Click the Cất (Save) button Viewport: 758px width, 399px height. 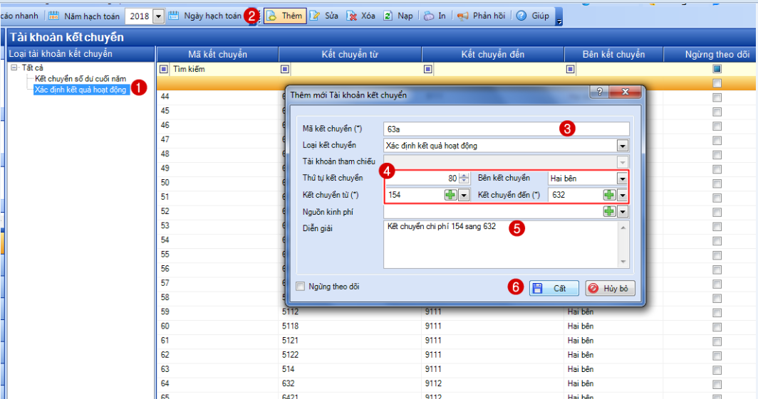click(554, 288)
